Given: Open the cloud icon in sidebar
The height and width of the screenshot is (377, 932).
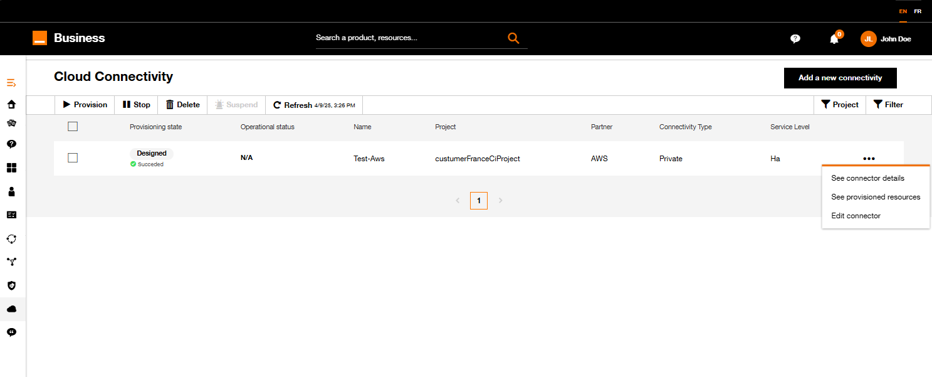Looking at the screenshot, I should (11, 309).
